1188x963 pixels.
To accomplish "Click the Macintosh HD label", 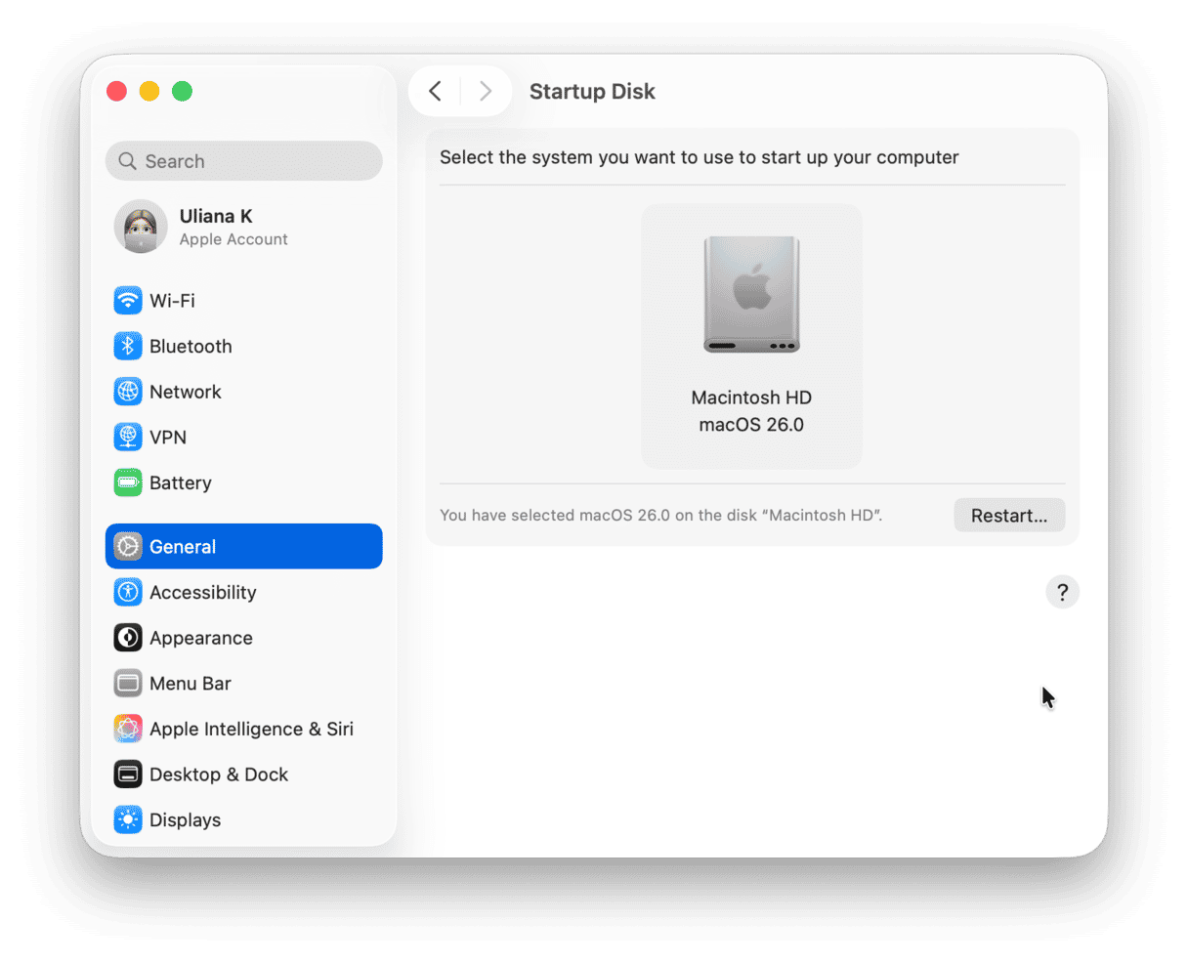I will (751, 398).
